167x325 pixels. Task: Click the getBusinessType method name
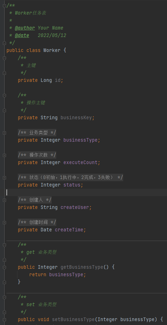point(82,267)
